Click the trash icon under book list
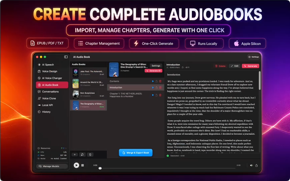Screen dimensions: 290x181 [x=90, y=155]
